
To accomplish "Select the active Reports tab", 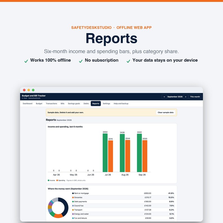I will pyautogui.click(x=96, y=104).
